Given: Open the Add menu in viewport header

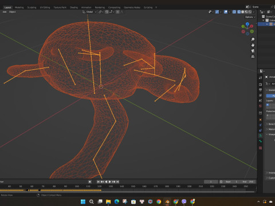Looking at the screenshot, I should click(5, 12).
